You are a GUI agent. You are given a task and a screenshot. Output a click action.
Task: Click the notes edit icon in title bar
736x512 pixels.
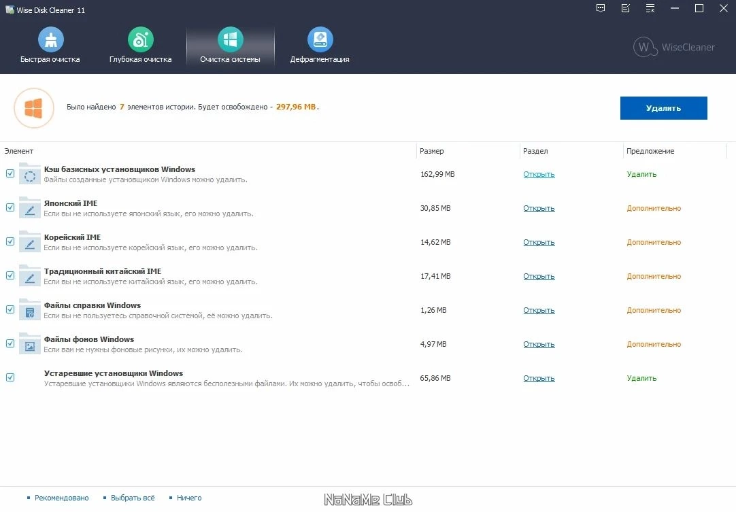tap(625, 8)
